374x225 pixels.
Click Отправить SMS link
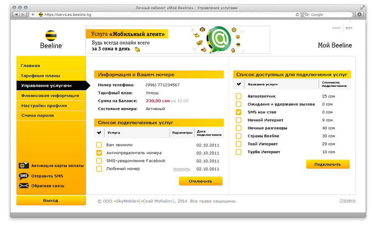click(47, 176)
